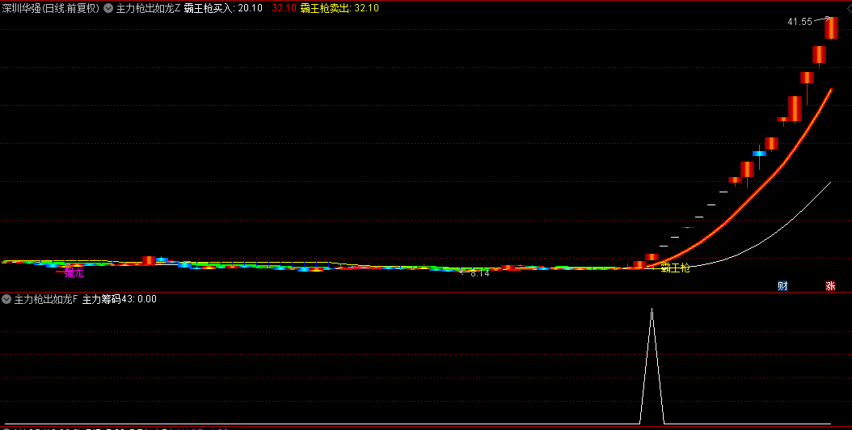
Task: Select the 主力枪出如龙F sub-chart indicator name
Action: coord(46,299)
